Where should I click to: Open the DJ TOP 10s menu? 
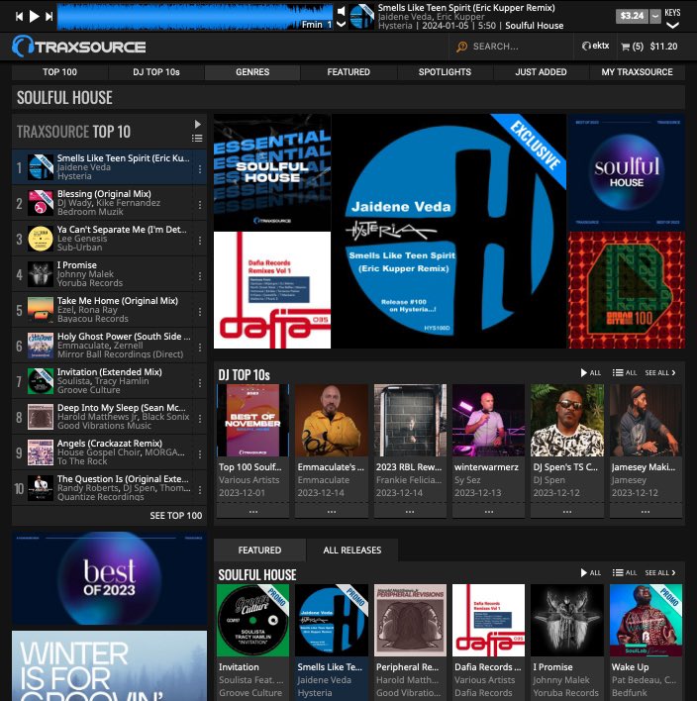[x=156, y=72]
